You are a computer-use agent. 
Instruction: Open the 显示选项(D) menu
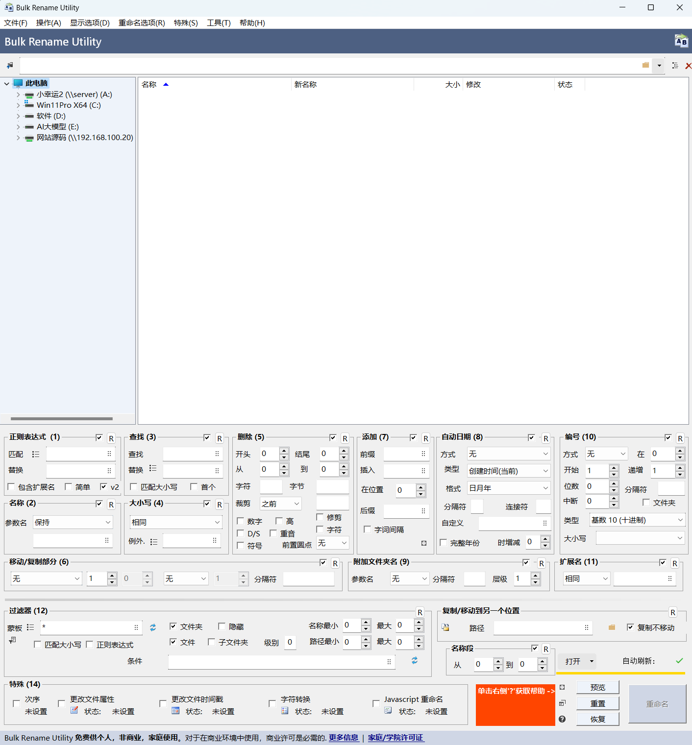(90, 23)
